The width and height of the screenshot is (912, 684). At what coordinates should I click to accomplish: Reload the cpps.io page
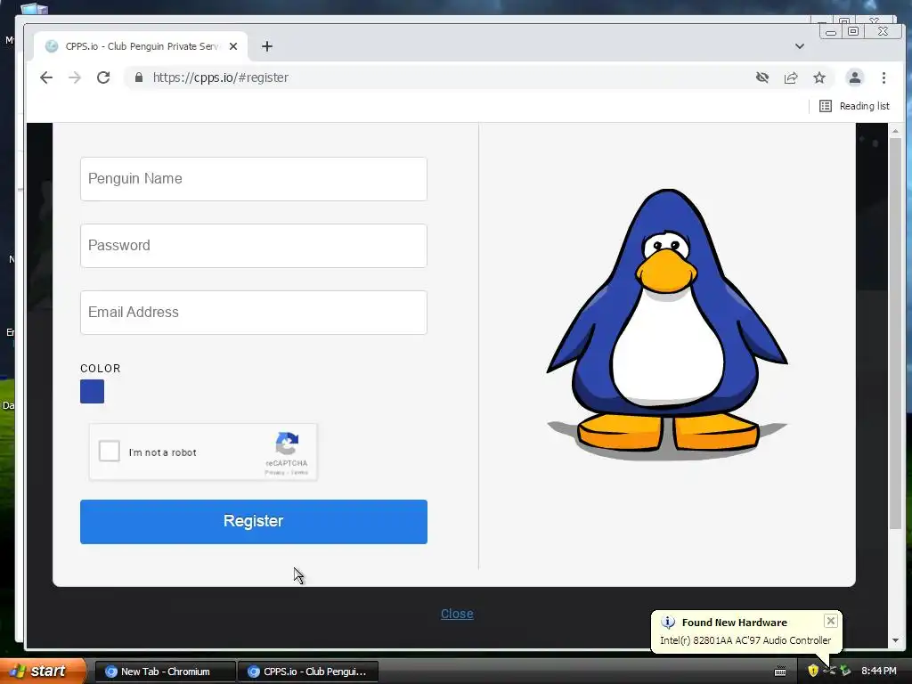(103, 77)
